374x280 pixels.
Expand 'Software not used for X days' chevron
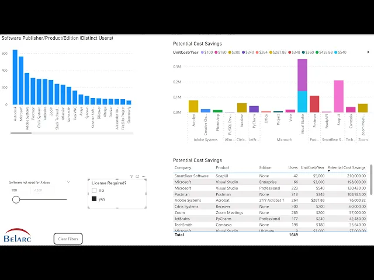click(68, 182)
